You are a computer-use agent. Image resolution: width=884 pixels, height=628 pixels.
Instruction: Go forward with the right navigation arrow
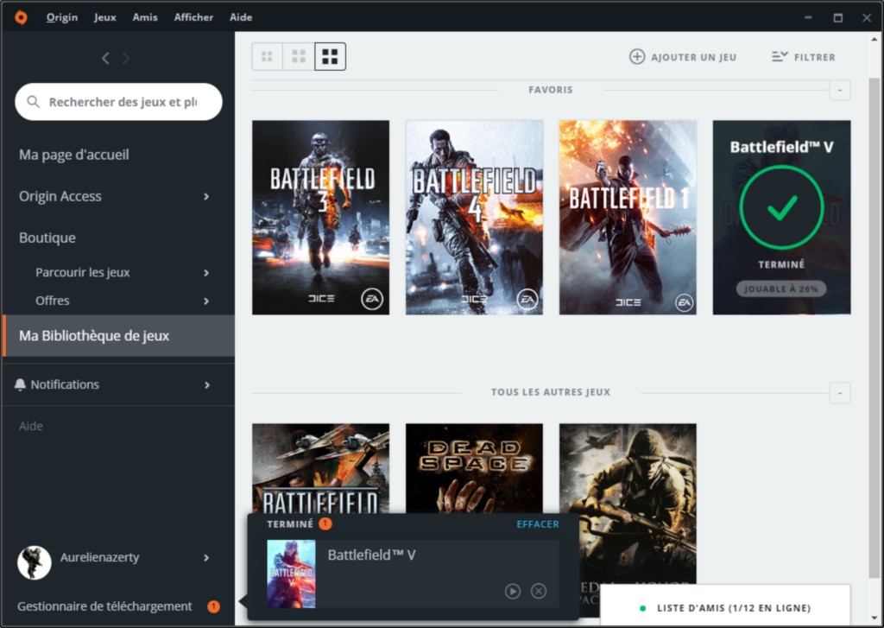126,58
